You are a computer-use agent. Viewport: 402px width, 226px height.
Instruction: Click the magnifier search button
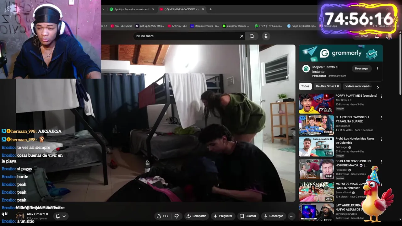click(x=252, y=36)
